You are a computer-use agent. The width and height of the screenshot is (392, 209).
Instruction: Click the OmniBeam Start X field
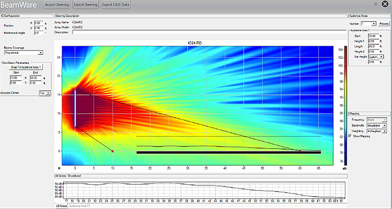tap(16, 78)
